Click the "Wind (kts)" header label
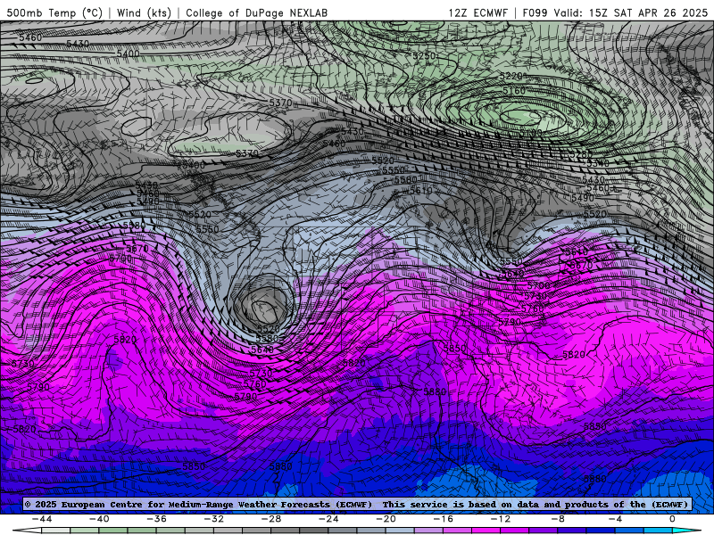 click(144, 12)
